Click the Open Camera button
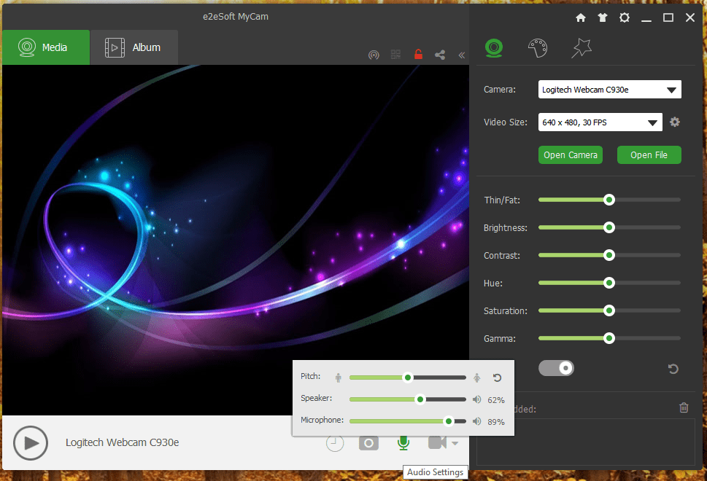707x481 pixels. (571, 155)
